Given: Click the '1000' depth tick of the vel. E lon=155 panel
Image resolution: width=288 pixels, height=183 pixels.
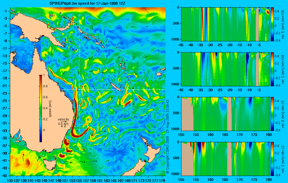Looking at the screenshot, I should [176, 39].
